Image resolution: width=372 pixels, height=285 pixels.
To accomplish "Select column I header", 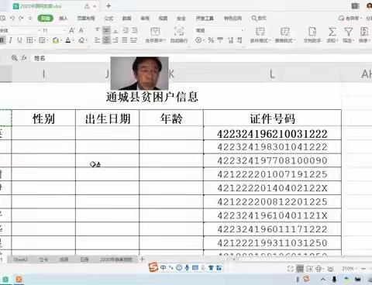I will pyautogui.click(x=43, y=74).
